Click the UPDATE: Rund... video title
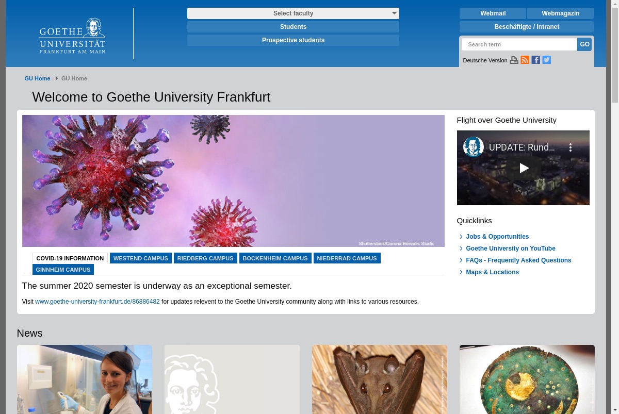 522,147
